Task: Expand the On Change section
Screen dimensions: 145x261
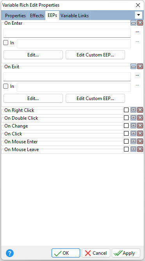Action: tap(133, 126)
